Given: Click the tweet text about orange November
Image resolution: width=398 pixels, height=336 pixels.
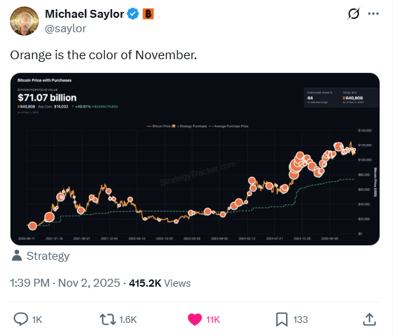Looking at the screenshot, I should click(x=103, y=55).
